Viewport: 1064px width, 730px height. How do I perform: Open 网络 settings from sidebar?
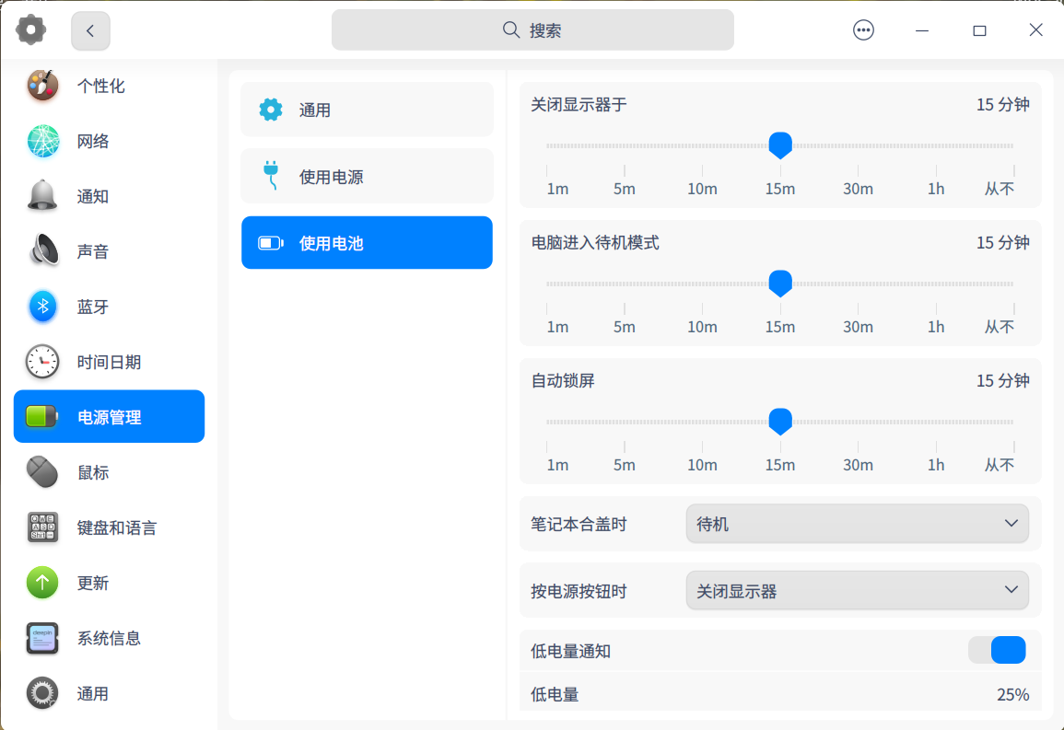point(110,141)
